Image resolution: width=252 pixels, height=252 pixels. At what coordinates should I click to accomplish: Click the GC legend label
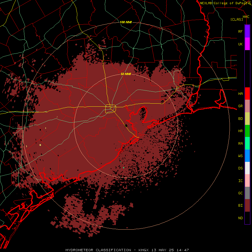240,193
